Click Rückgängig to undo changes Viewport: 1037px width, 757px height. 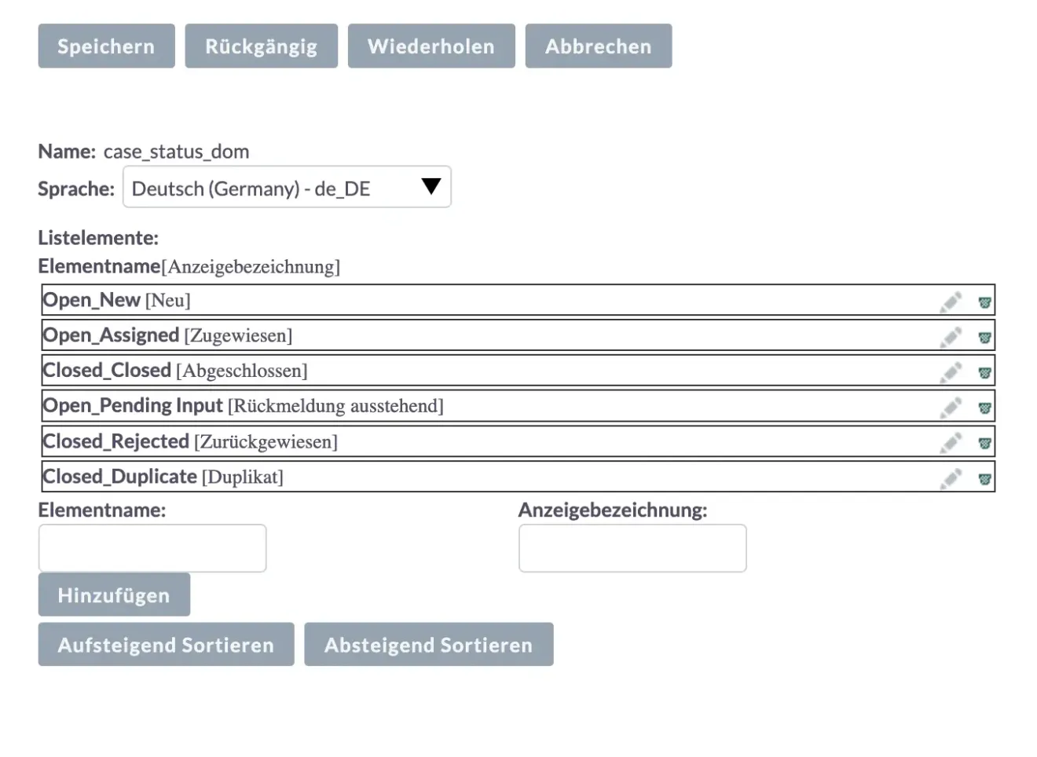261,46
